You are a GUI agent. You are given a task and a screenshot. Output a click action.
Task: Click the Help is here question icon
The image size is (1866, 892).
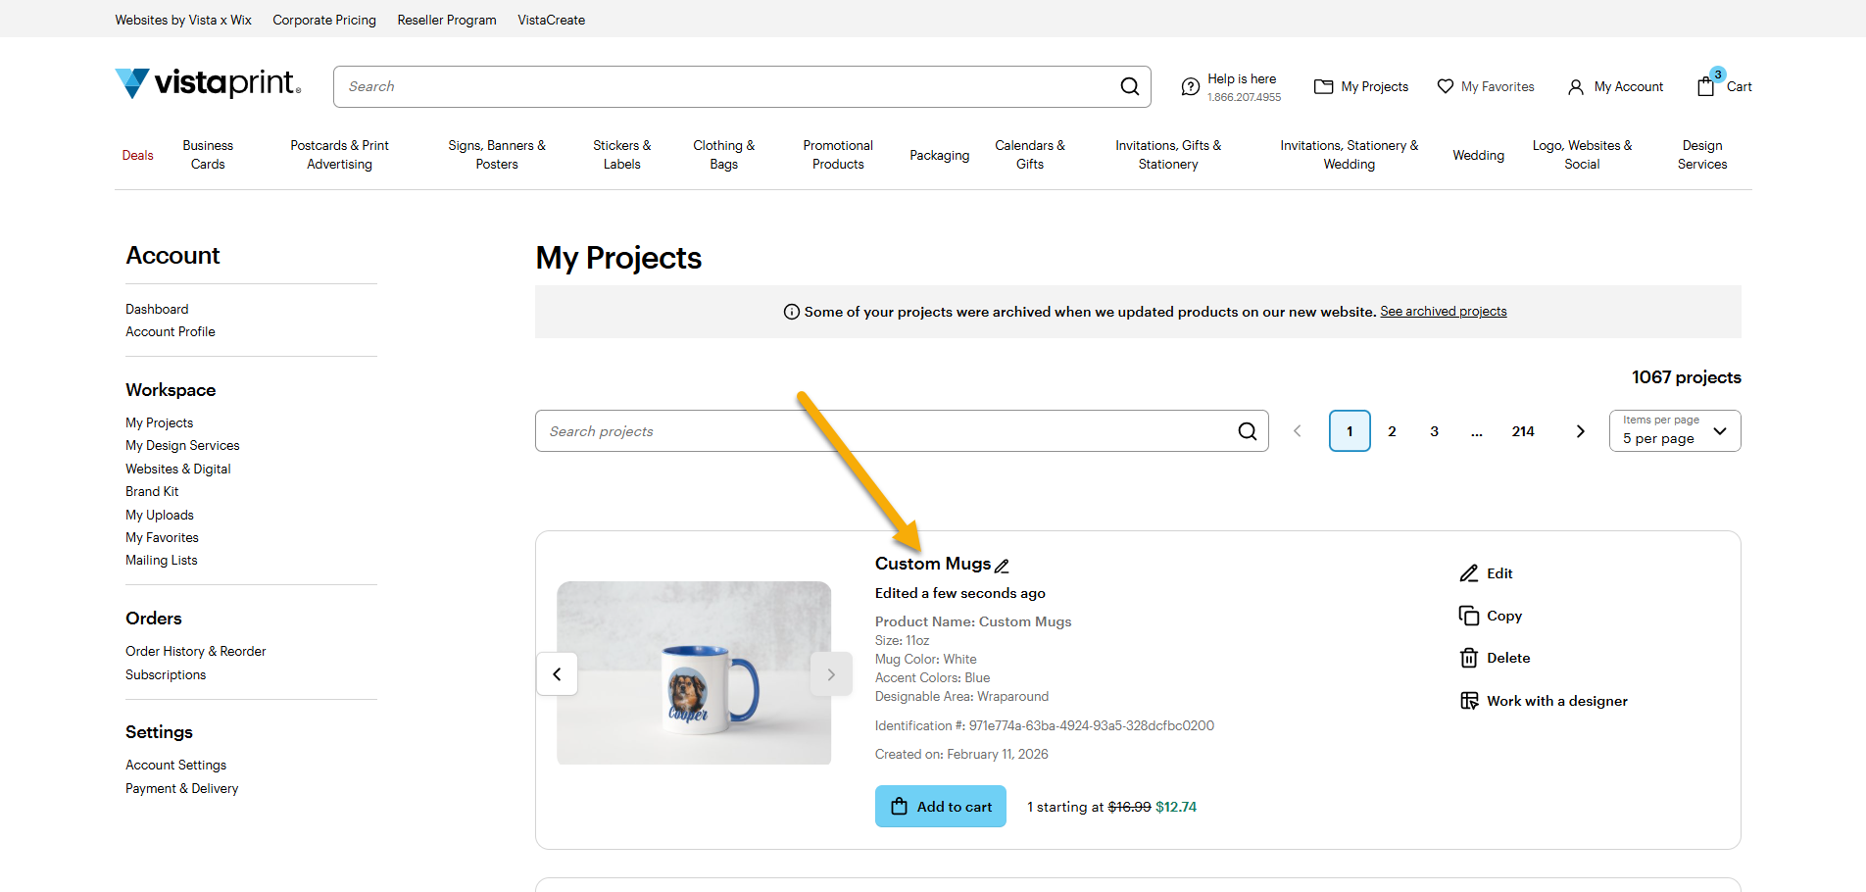pyautogui.click(x=1190, y=87)
